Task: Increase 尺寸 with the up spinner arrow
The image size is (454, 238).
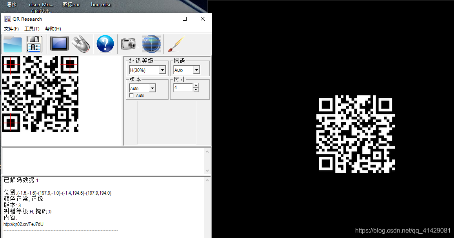Action: tap(196, 86)
